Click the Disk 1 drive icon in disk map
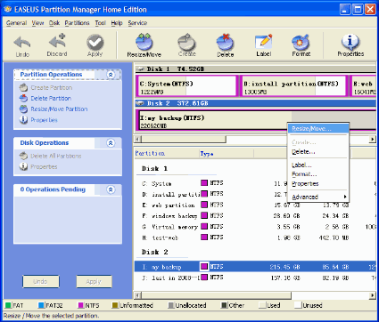The height and width of the screenshot is (322, 379). (139, 69)
